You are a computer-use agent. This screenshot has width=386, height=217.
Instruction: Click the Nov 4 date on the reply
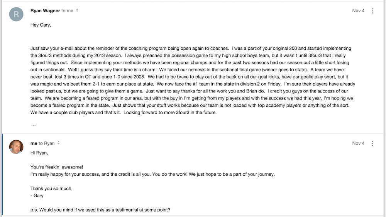pyautogui.click(x=358, y=143)
